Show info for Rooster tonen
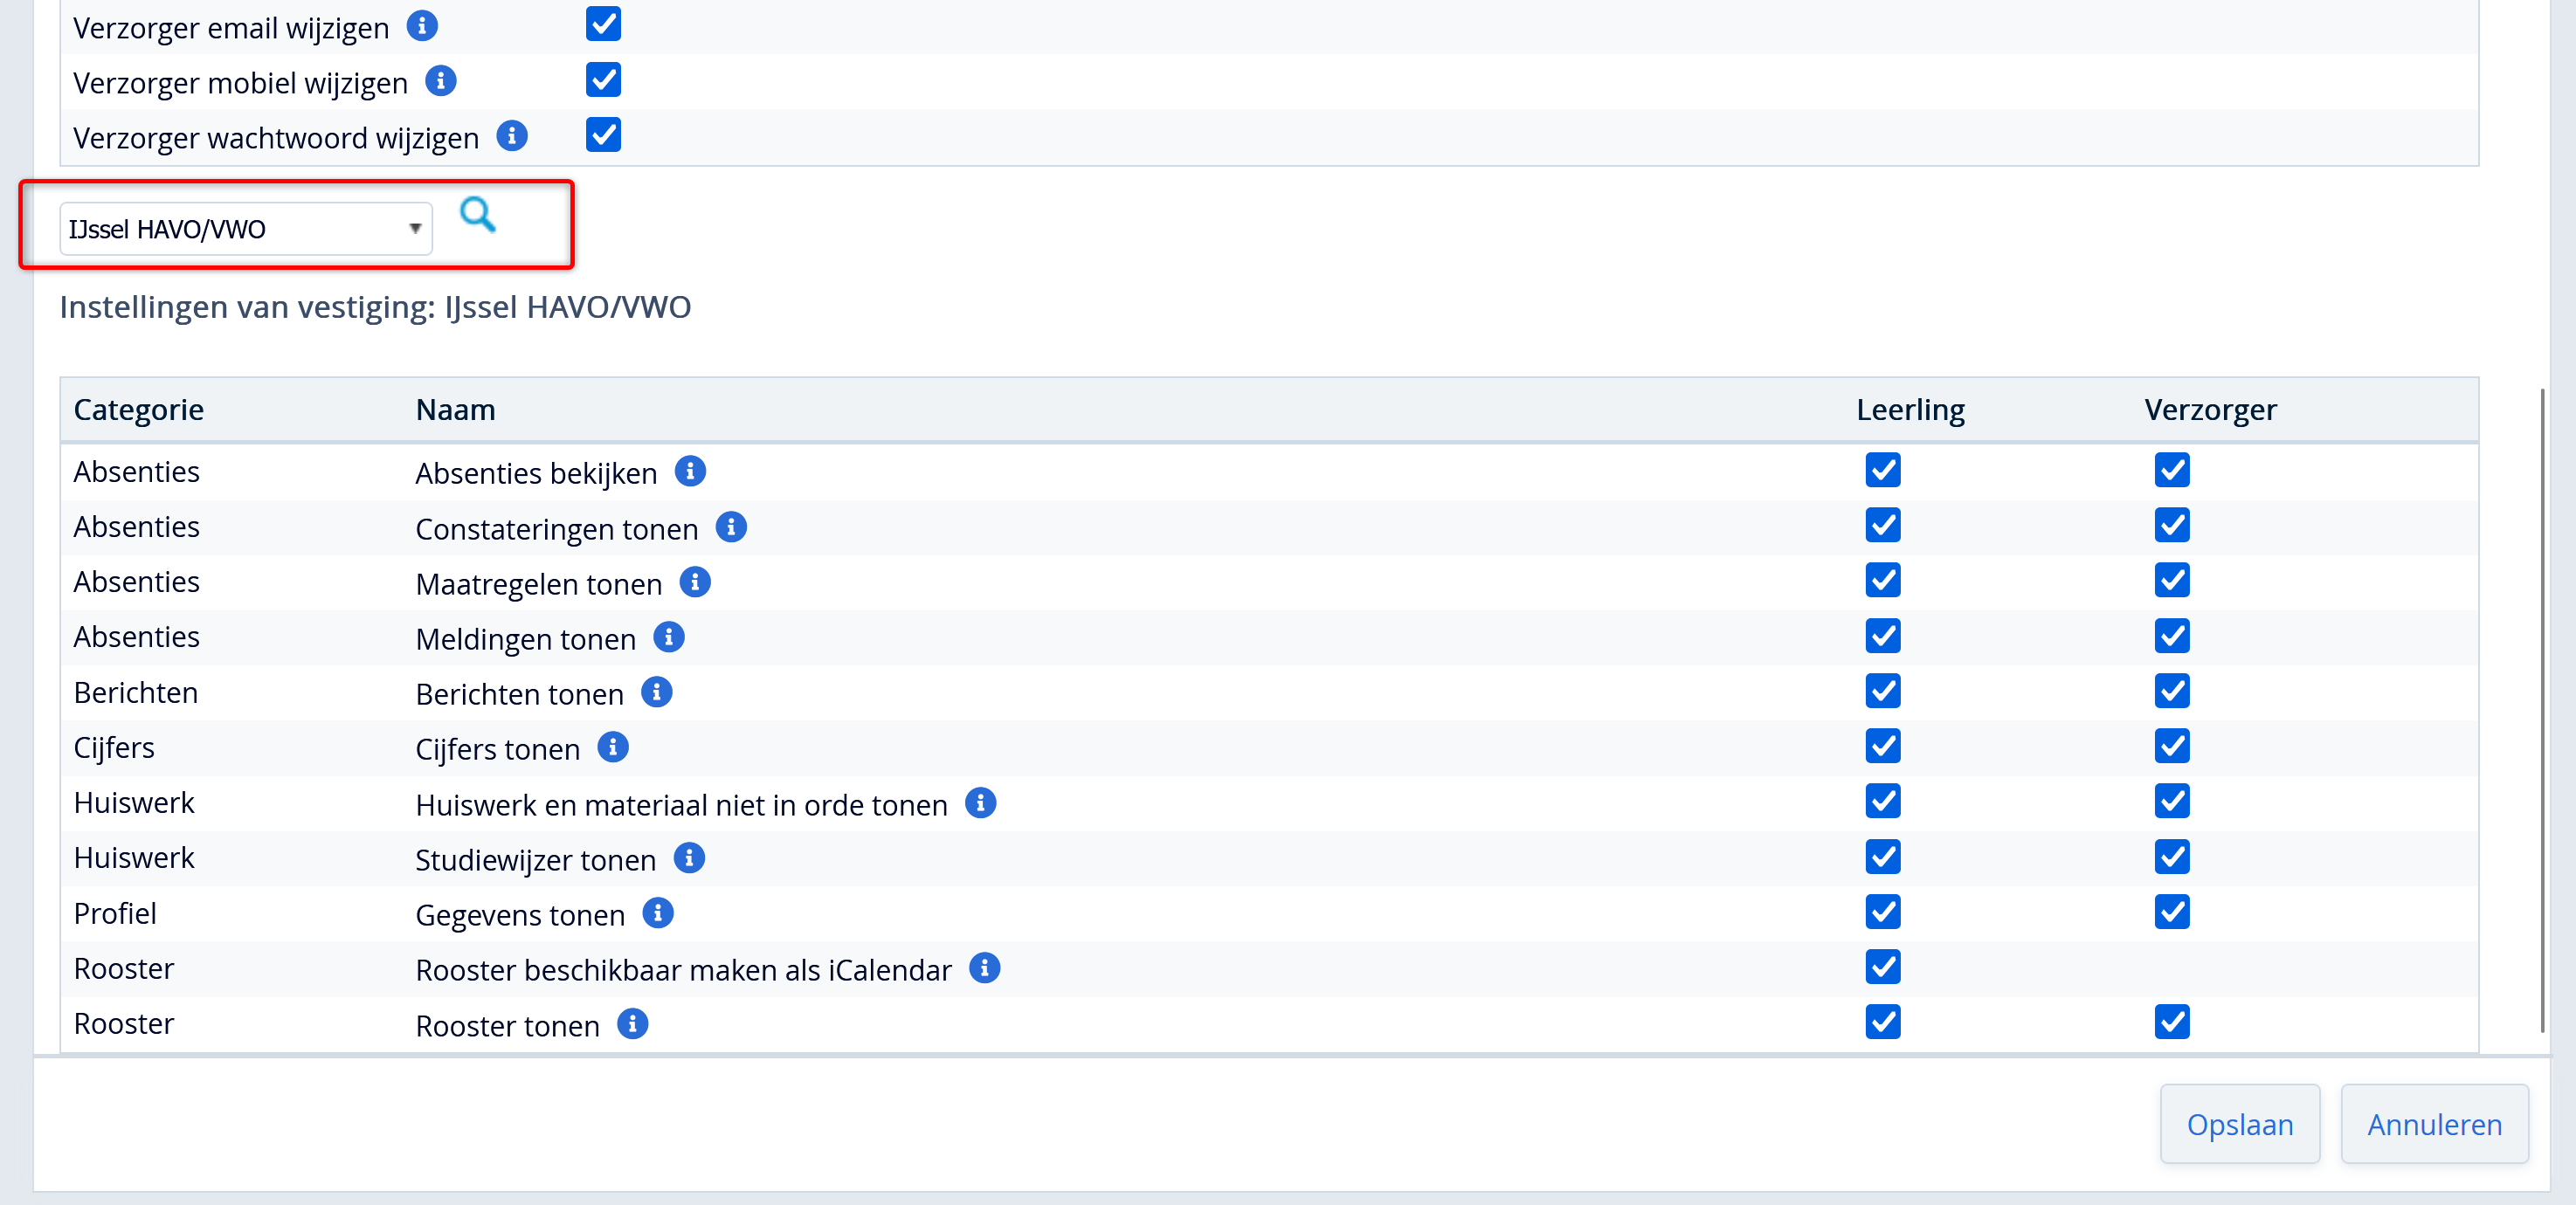 (x=633, y=1024)
